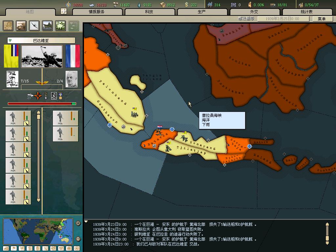
Task: Select the first attacker 1939 infantry division
Action: 18,118
